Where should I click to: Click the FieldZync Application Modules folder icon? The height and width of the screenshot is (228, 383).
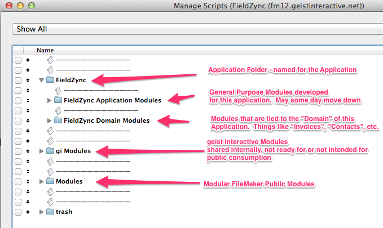[58, 100]
